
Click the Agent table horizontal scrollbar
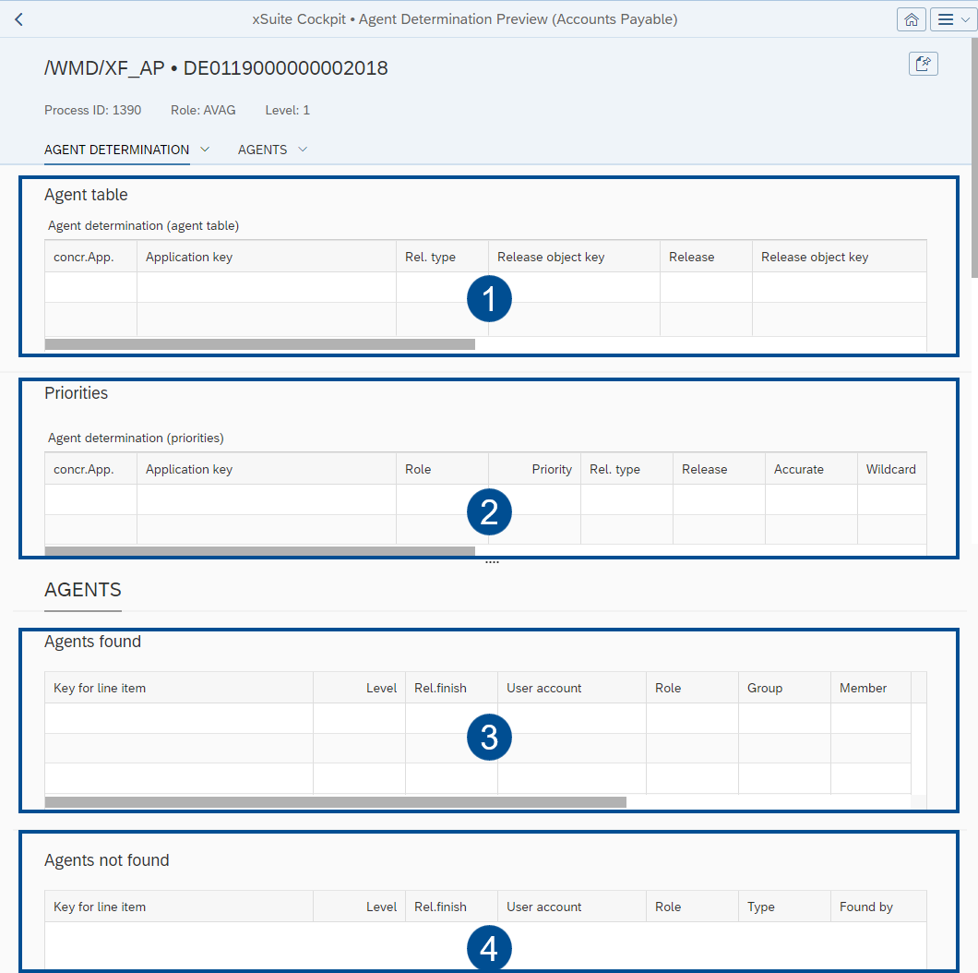[x=259, y=344]
